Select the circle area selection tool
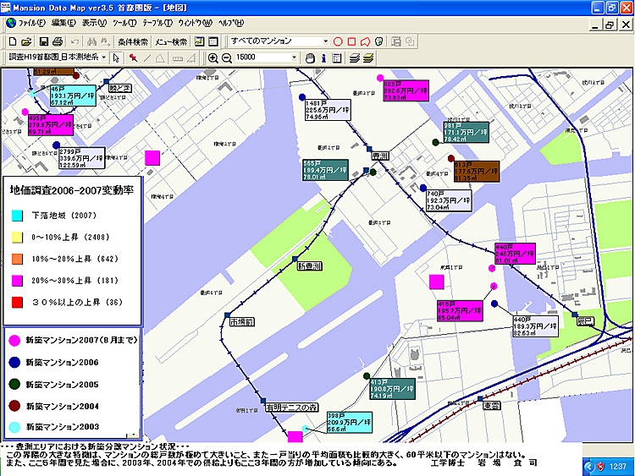Screen dimensions: 635x476 tap(338, 41)
